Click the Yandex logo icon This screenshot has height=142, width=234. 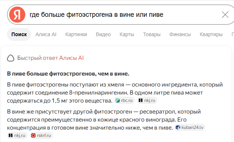[x=17, y=15]
